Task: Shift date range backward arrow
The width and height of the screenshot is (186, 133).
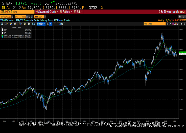Action: [x=29, y=17]
